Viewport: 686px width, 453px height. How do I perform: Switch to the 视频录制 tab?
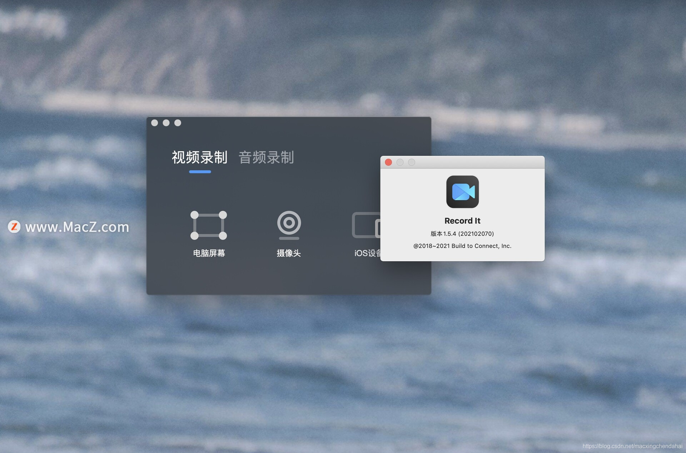pos(199,158)
